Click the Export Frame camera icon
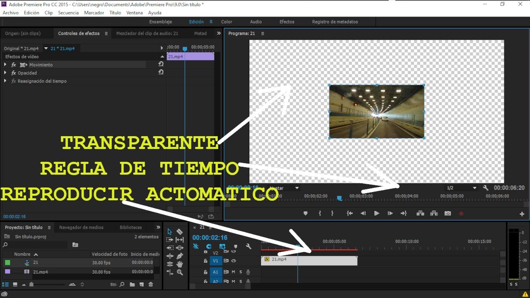Viewport: 530px width, 298px height. pos(448,214)
